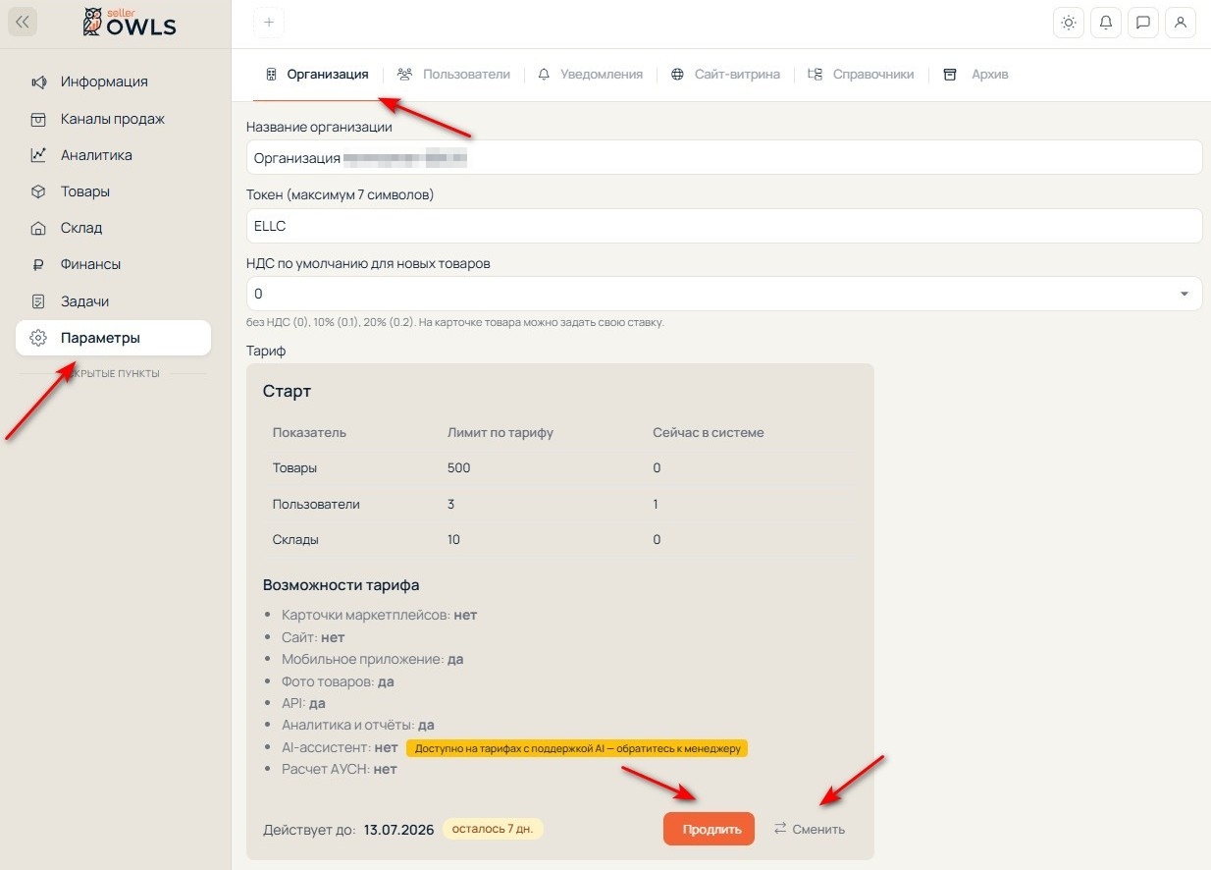The image size is (1211, 870).
Task: Switch to the Сайт-витрина tab
Action: pyautogui.click(x=725, y=75)
